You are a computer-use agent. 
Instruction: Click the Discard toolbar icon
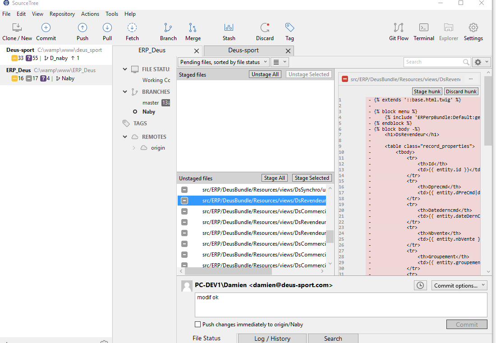point(265,28)
